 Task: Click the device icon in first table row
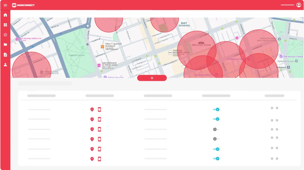pyautogui.click(x=99, y=109)
